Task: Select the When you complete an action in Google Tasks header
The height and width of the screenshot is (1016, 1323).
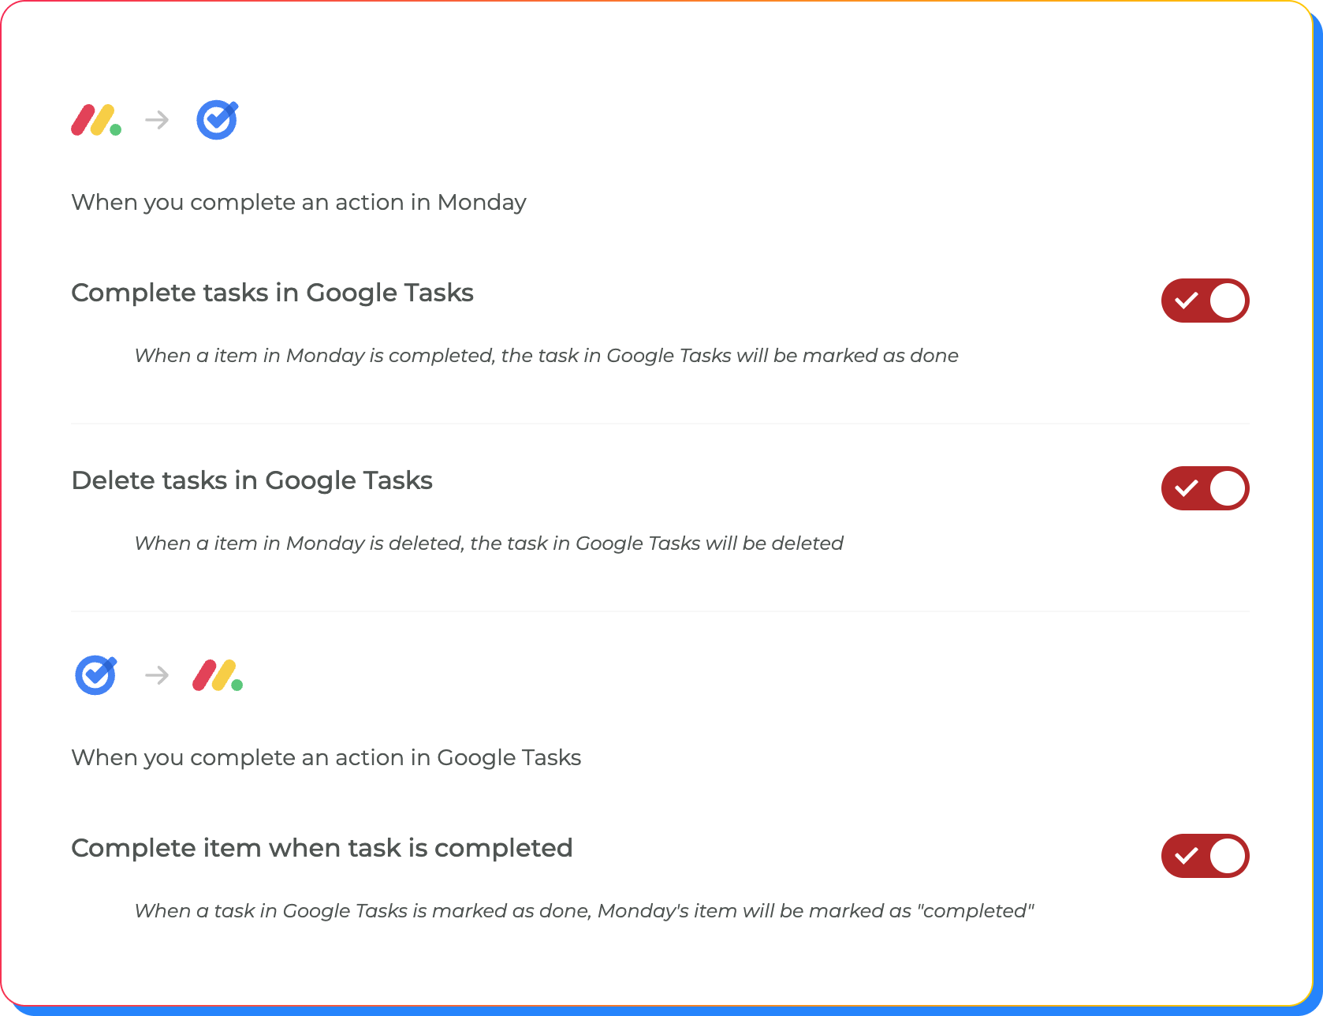Action: tap(326, 757)
